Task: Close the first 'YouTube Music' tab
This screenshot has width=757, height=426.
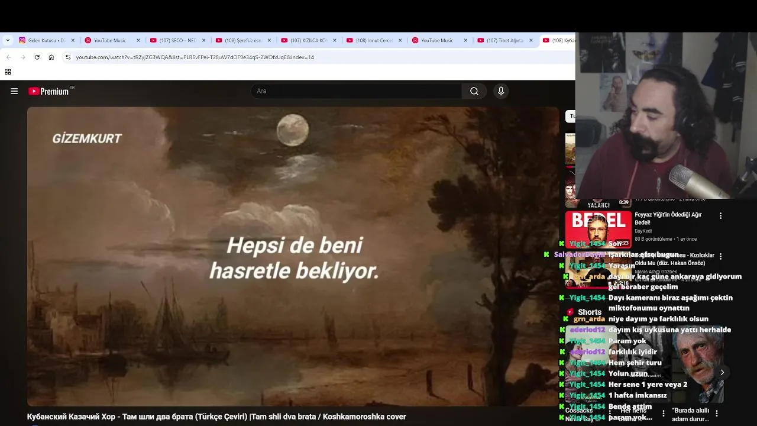Action: 138,40
